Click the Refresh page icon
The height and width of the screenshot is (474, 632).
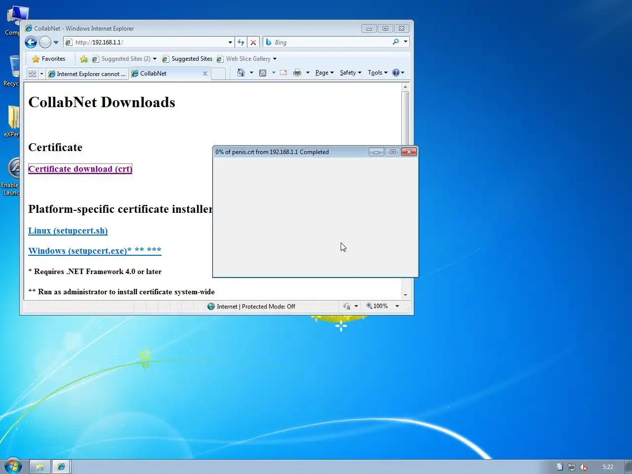[241, 42]
